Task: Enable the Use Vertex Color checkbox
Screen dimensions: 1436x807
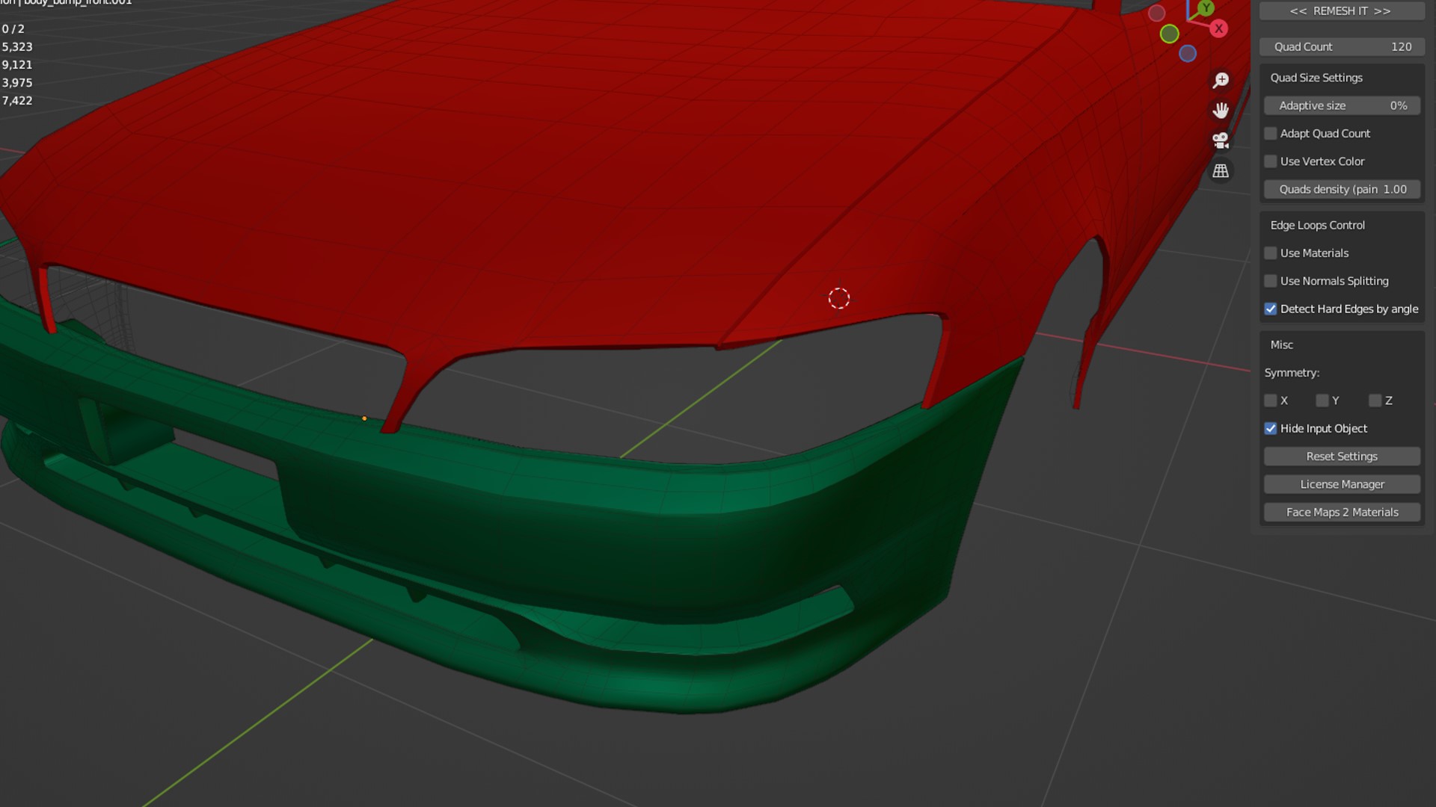Action: click(x=1270, y=161)
